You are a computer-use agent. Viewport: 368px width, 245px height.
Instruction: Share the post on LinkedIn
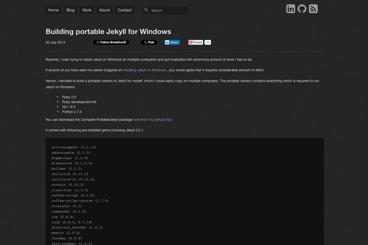coord(172,42)
